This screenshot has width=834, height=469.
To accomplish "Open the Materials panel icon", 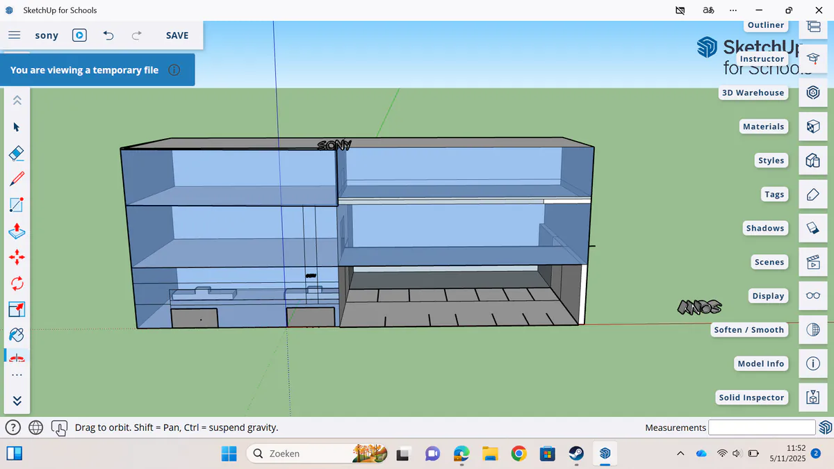I will [813, 126].
